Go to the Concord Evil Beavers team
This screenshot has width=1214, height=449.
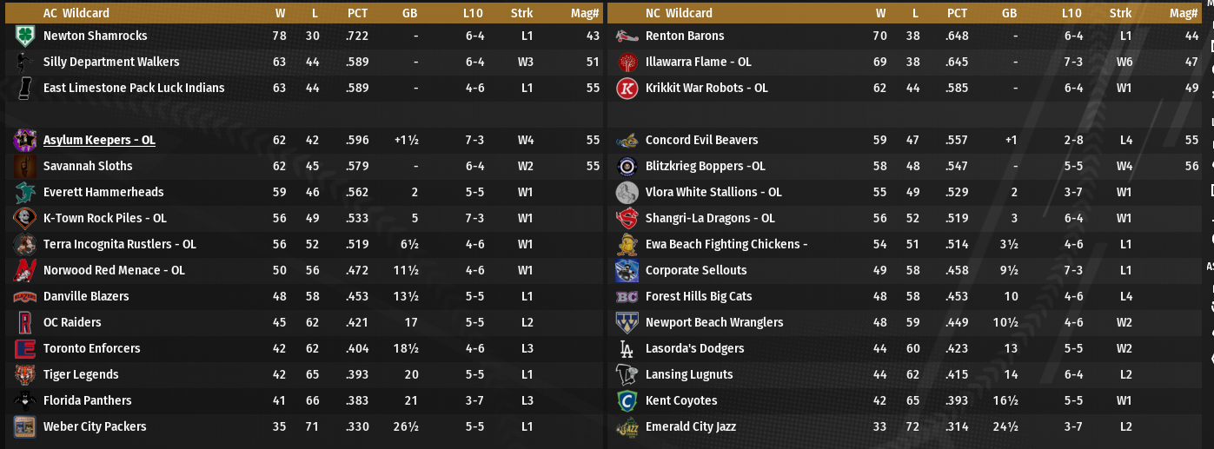[701, 140]
